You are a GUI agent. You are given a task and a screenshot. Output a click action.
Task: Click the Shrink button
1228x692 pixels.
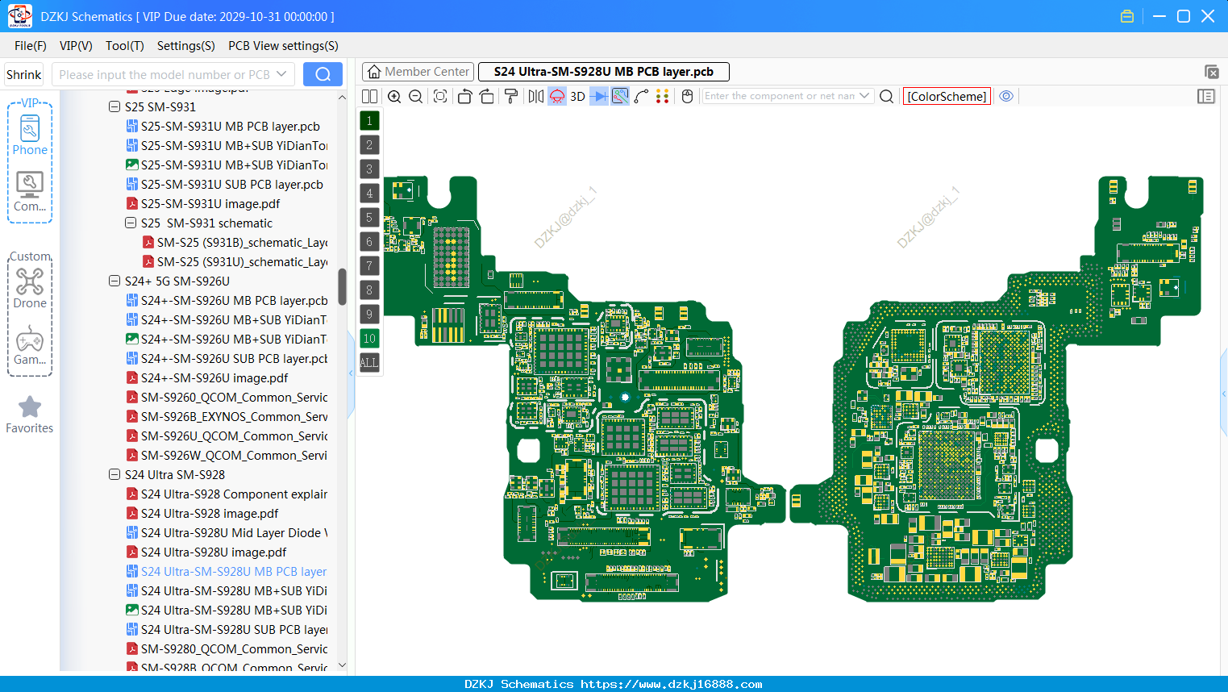tap(24, 74)
